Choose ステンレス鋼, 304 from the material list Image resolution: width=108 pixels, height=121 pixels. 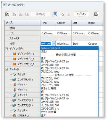[50, 105]
